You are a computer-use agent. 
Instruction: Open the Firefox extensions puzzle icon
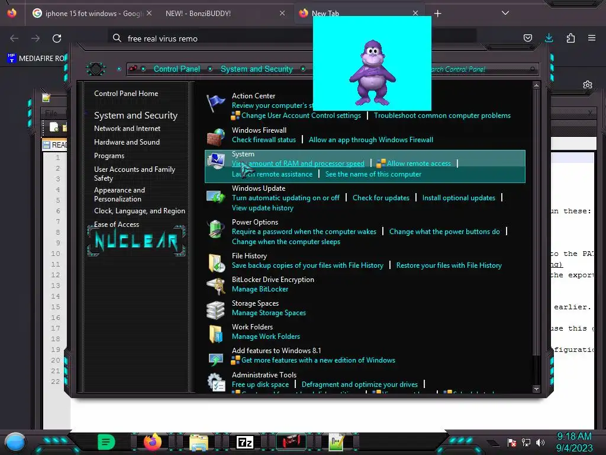pyautogui.click(x=570, y=38)
